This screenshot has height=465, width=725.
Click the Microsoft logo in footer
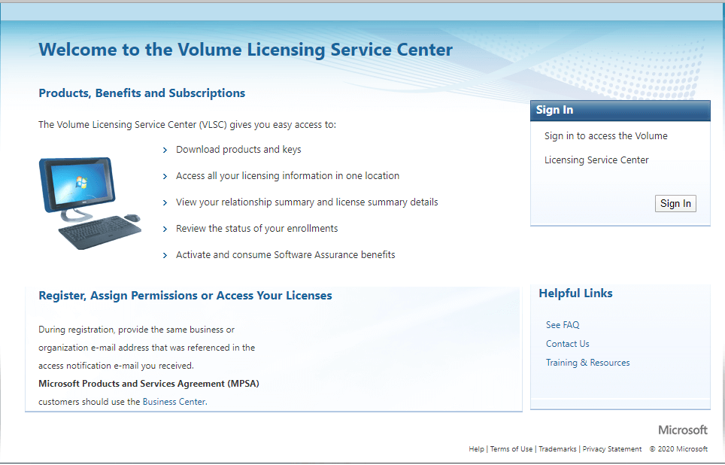coord(682,430)
